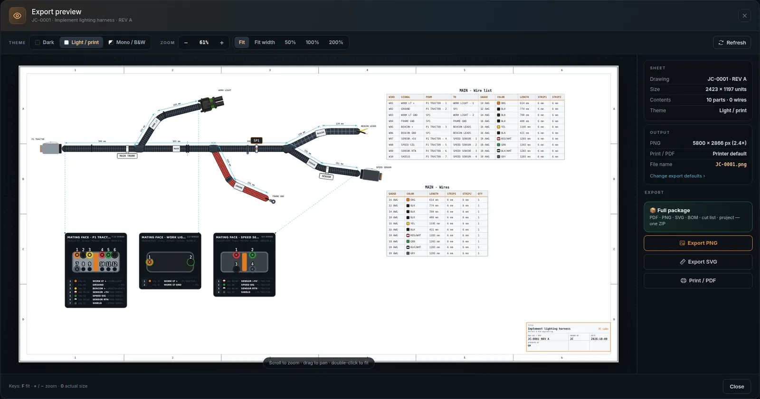Open Change export defaults link
Screen dimensions: 760x399
677,176
